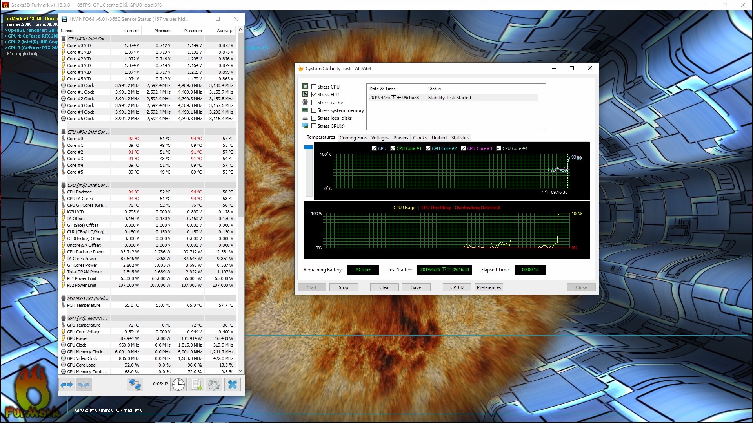Click the HWiNFO64 title bar app icon

pos(64,19)
